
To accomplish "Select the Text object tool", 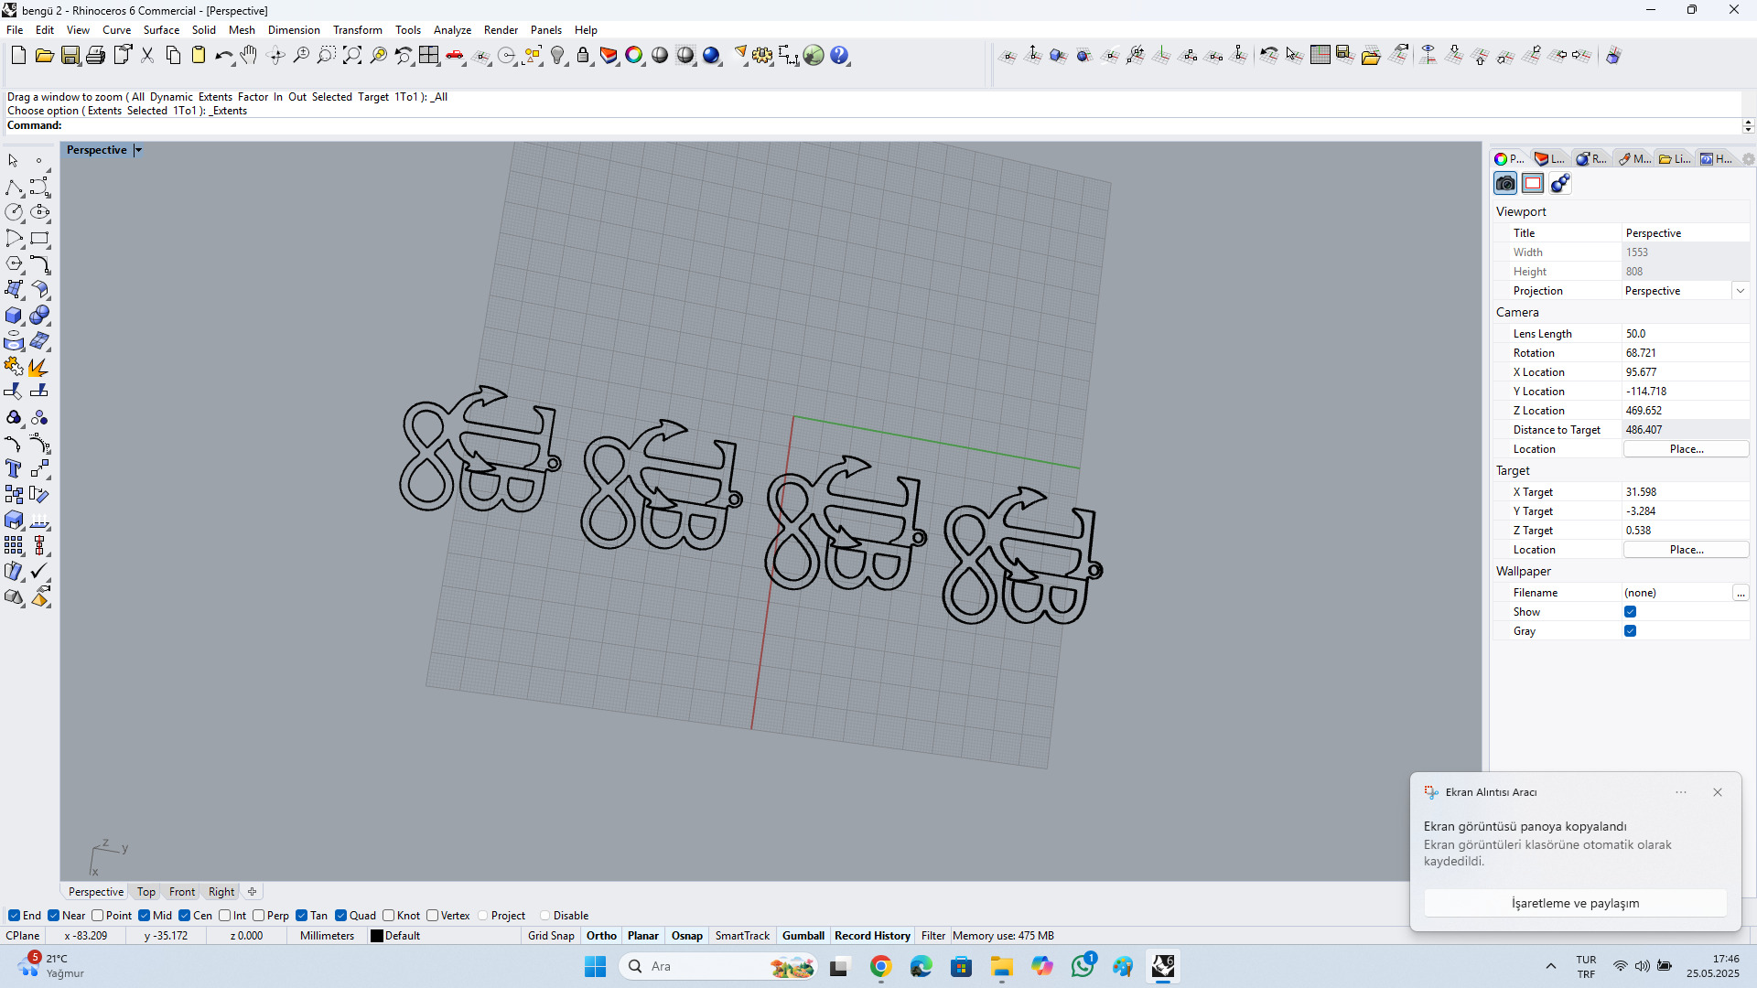I will pos(14,469).
